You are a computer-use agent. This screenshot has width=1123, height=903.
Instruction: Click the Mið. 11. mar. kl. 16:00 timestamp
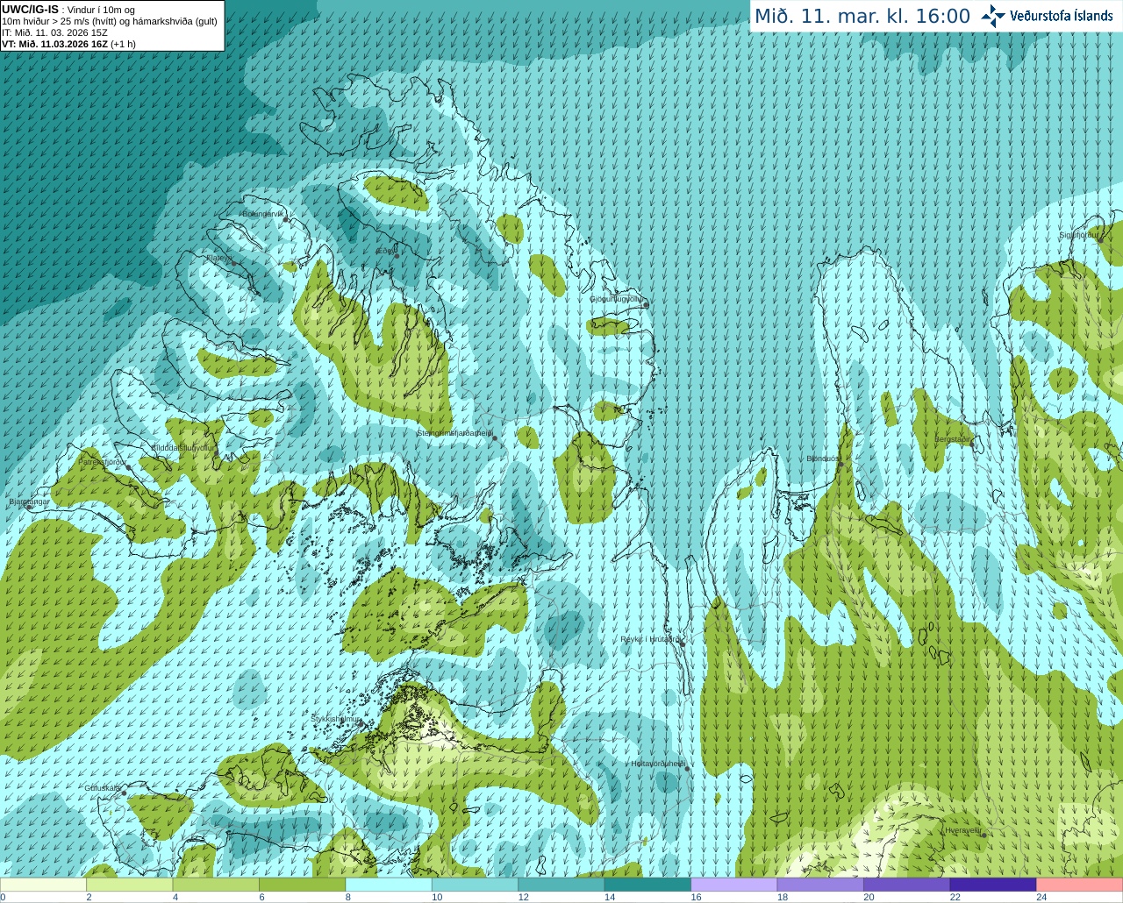point(862,17)
